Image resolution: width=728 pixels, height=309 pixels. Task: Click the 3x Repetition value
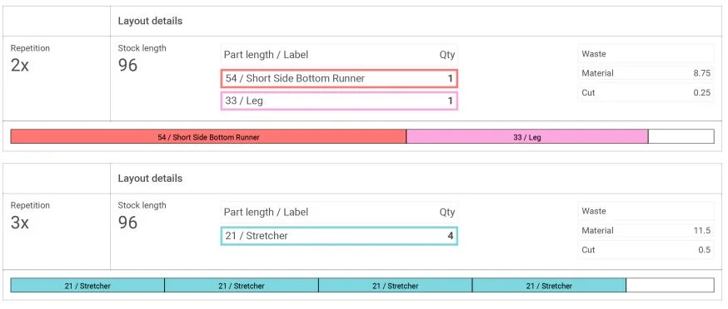point(19,223)
